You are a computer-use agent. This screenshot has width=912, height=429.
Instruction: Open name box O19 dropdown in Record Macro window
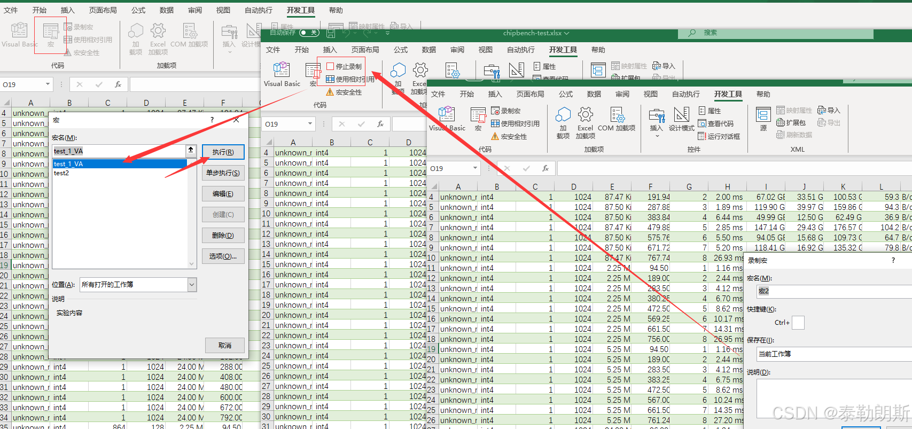(475, 168)
